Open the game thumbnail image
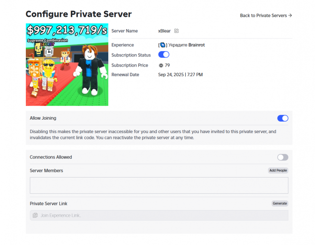This screenshot has height=245, width=315. [67, 65]
